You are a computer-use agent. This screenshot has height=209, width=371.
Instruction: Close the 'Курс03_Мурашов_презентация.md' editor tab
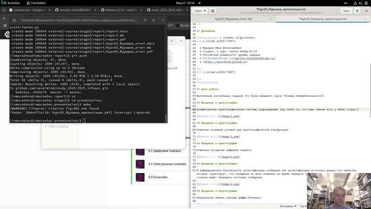pos(366,19)
